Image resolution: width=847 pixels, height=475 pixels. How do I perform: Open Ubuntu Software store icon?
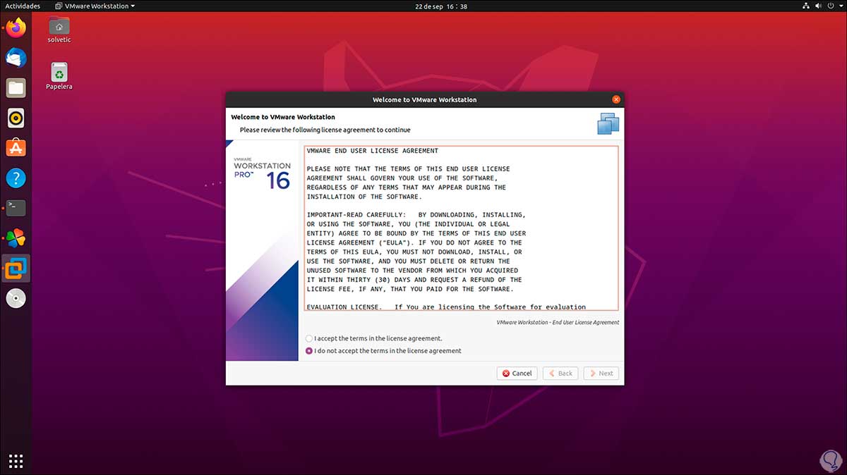[x=16, y=148]
